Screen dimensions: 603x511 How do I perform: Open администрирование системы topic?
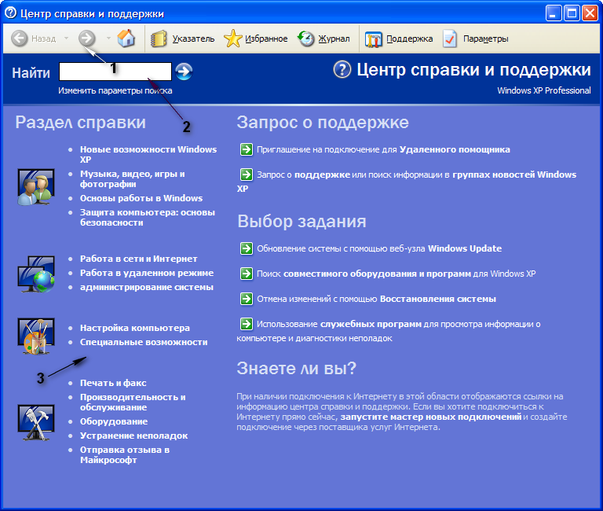(x=147, y=287)
